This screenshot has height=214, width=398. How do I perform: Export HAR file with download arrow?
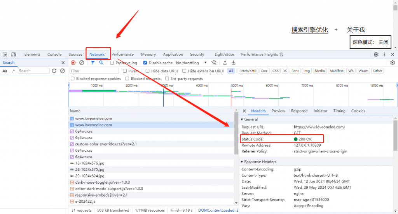click(233, 63)
